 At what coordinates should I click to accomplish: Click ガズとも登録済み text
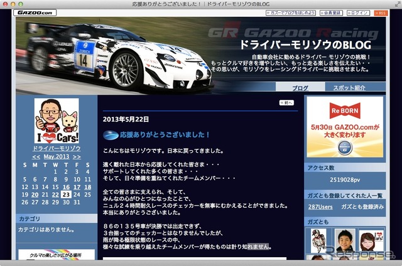pos(362,207)
